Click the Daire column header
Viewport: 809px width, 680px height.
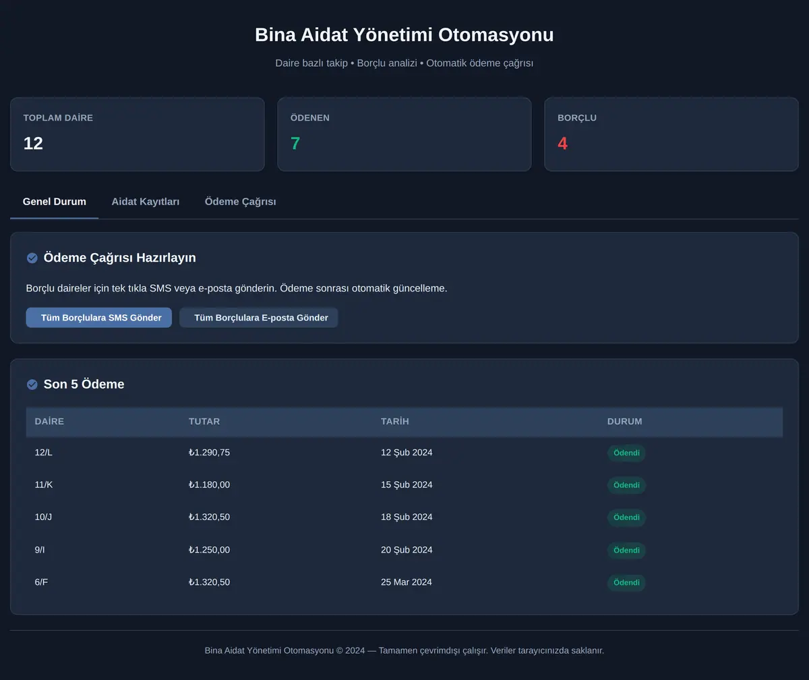[x=49, y=422]
